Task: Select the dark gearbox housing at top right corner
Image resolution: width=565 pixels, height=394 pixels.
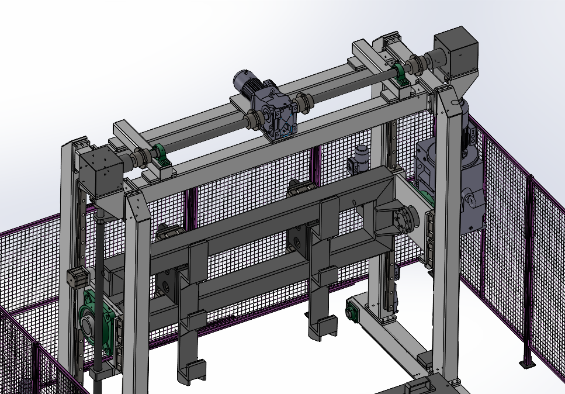Action: coord(456,51)
